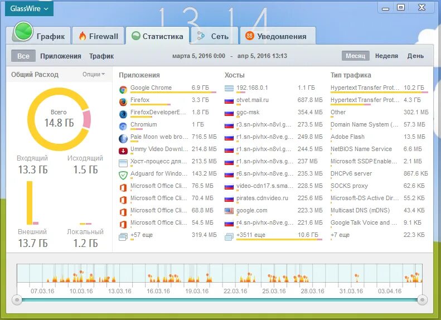This screenshot has width=441, height=320.
Task: Select the Все filter
Action: tap(23, 56)
